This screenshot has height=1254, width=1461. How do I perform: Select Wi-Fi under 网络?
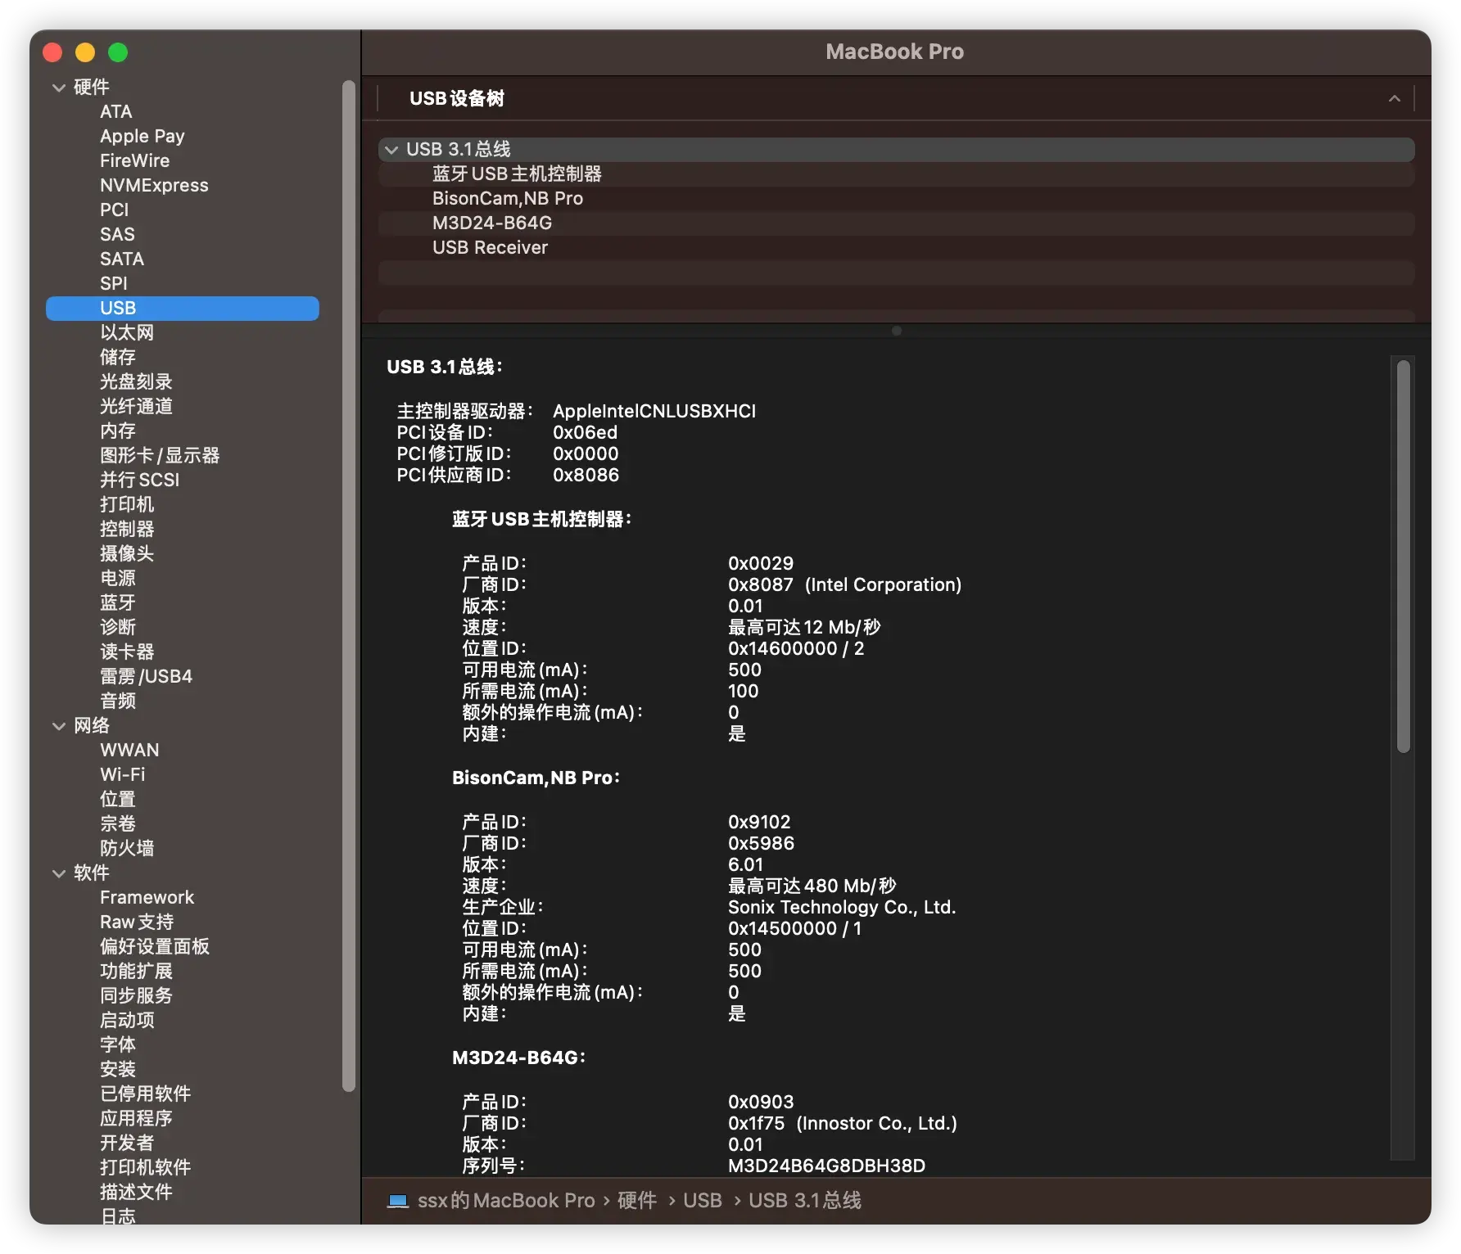coord(123,774)
